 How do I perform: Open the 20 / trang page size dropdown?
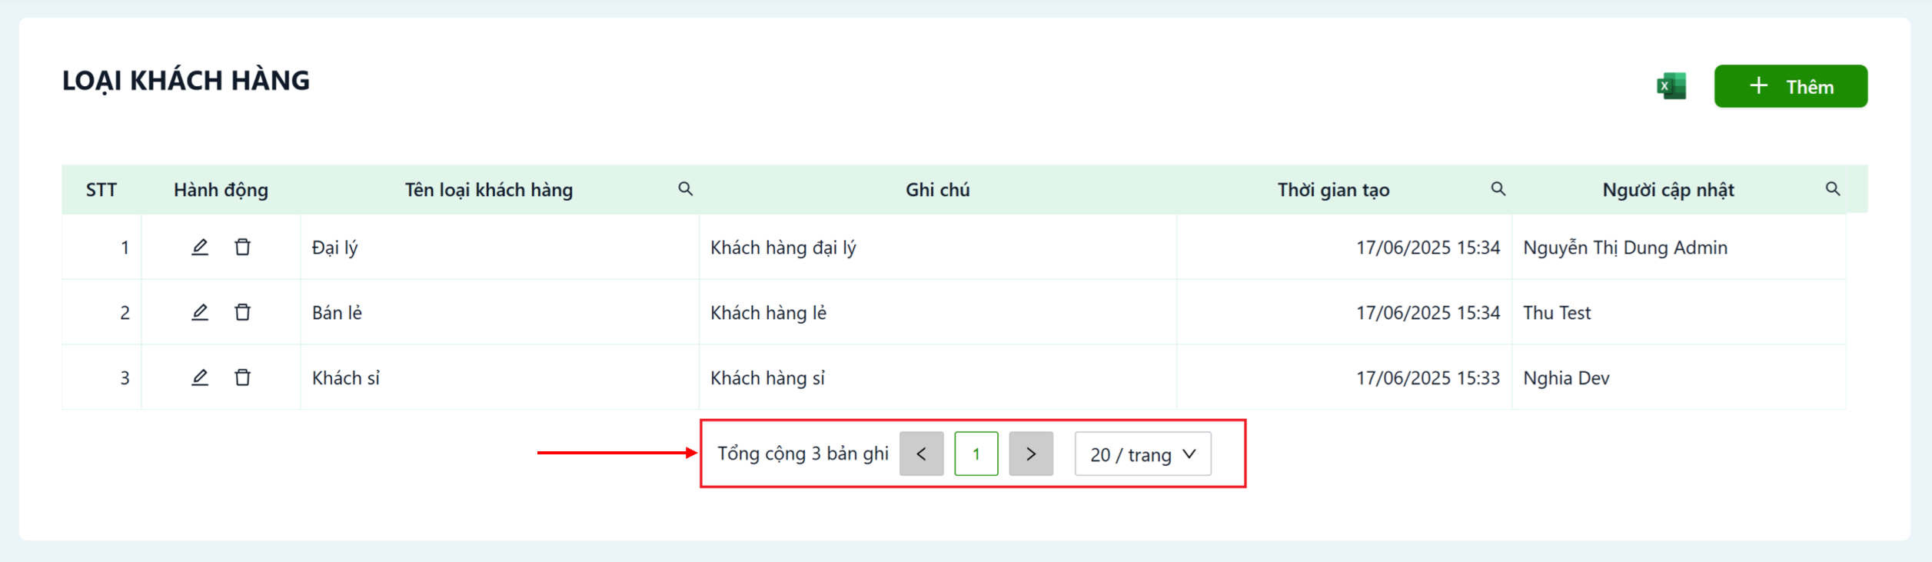click(x=1142, y=454)
